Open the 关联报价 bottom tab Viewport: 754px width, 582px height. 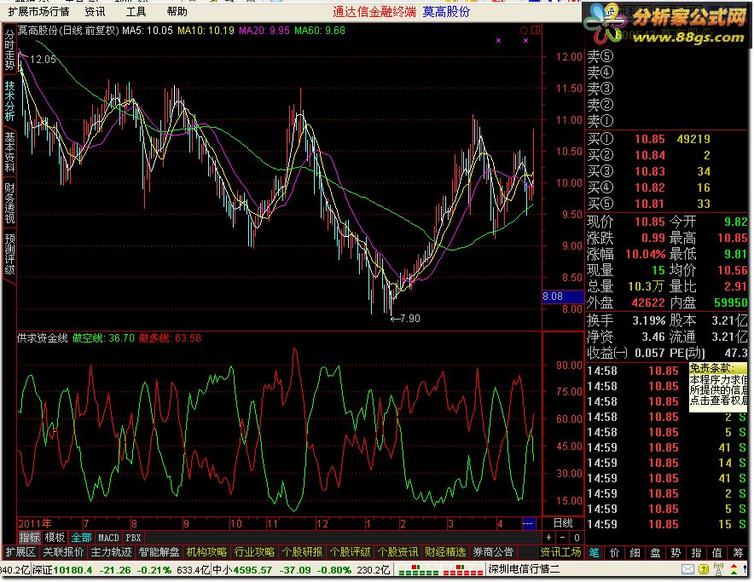(x=63, y=551)
